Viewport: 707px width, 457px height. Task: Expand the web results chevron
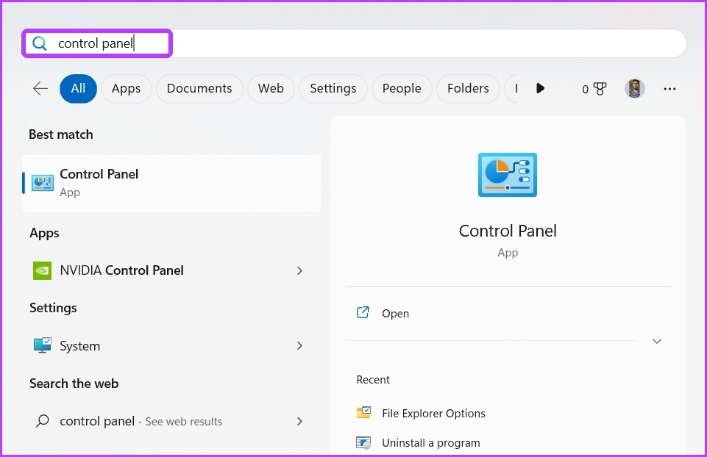click(299, 421)
